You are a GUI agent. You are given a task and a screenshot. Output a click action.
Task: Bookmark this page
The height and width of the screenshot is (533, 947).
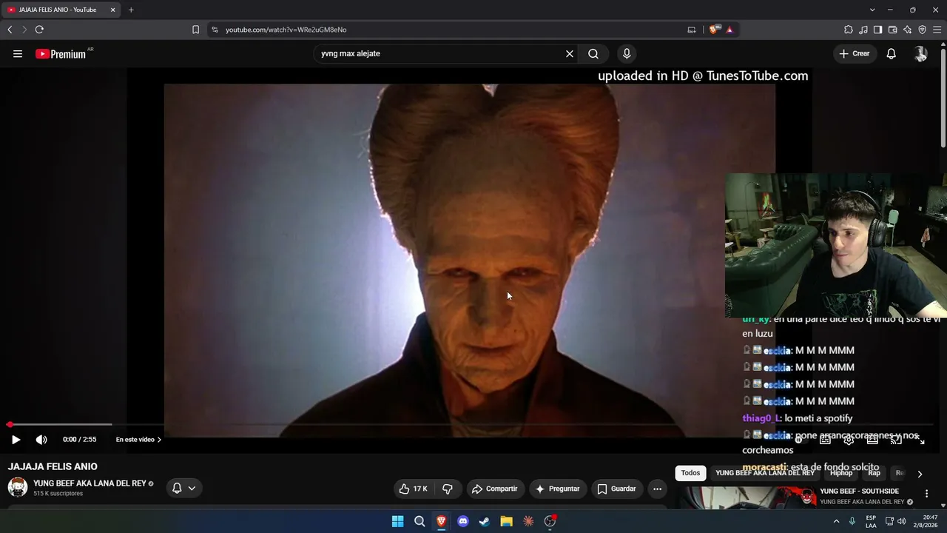pyautogui.click(x=195, y=30)
